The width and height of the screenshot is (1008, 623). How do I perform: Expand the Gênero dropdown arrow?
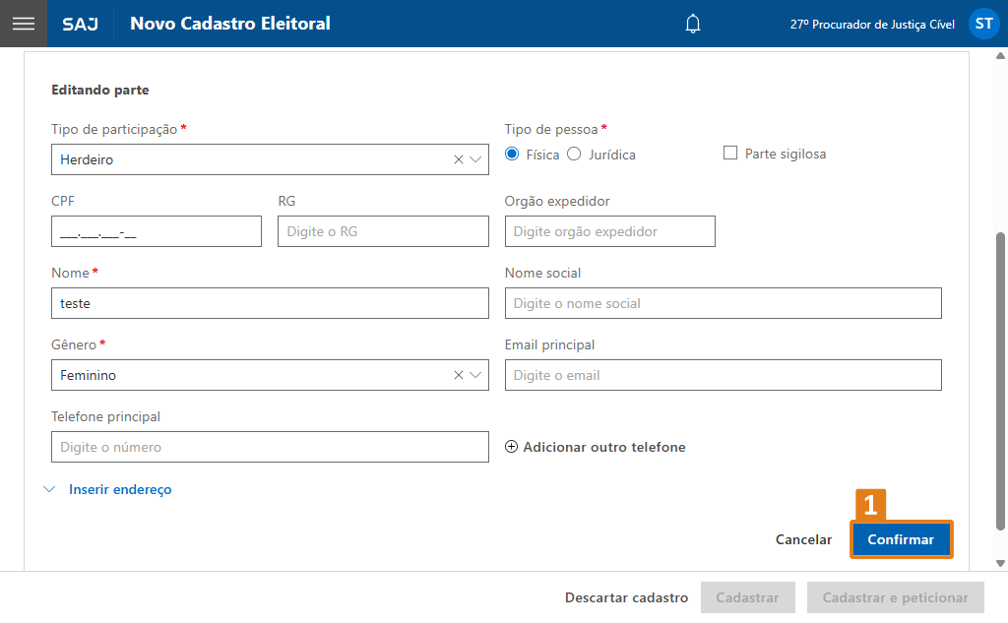pyautogui.click(x=476, y=375)
